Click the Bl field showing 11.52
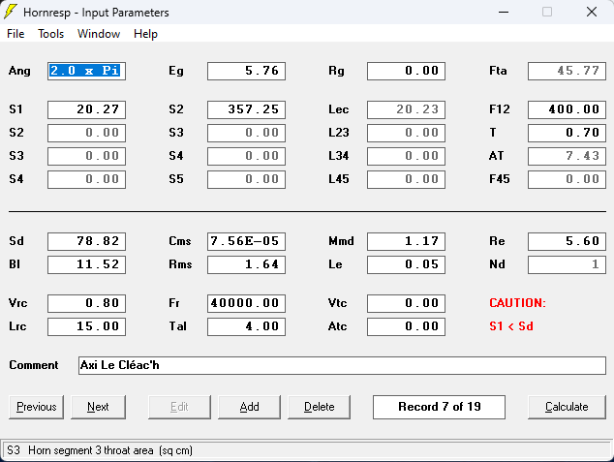Viewport: 614px width, 462px height. [x=86, y=264]
